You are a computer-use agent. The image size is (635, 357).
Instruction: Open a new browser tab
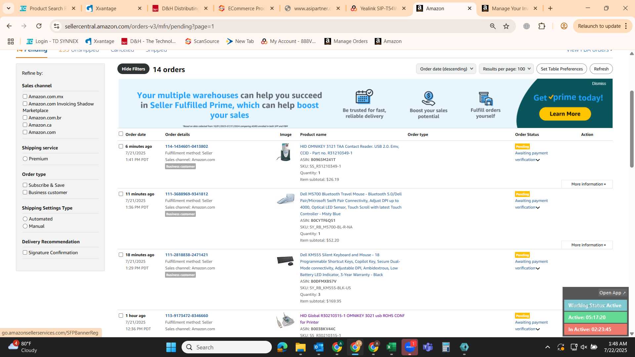pyautogui.click(x=550, y=8)
